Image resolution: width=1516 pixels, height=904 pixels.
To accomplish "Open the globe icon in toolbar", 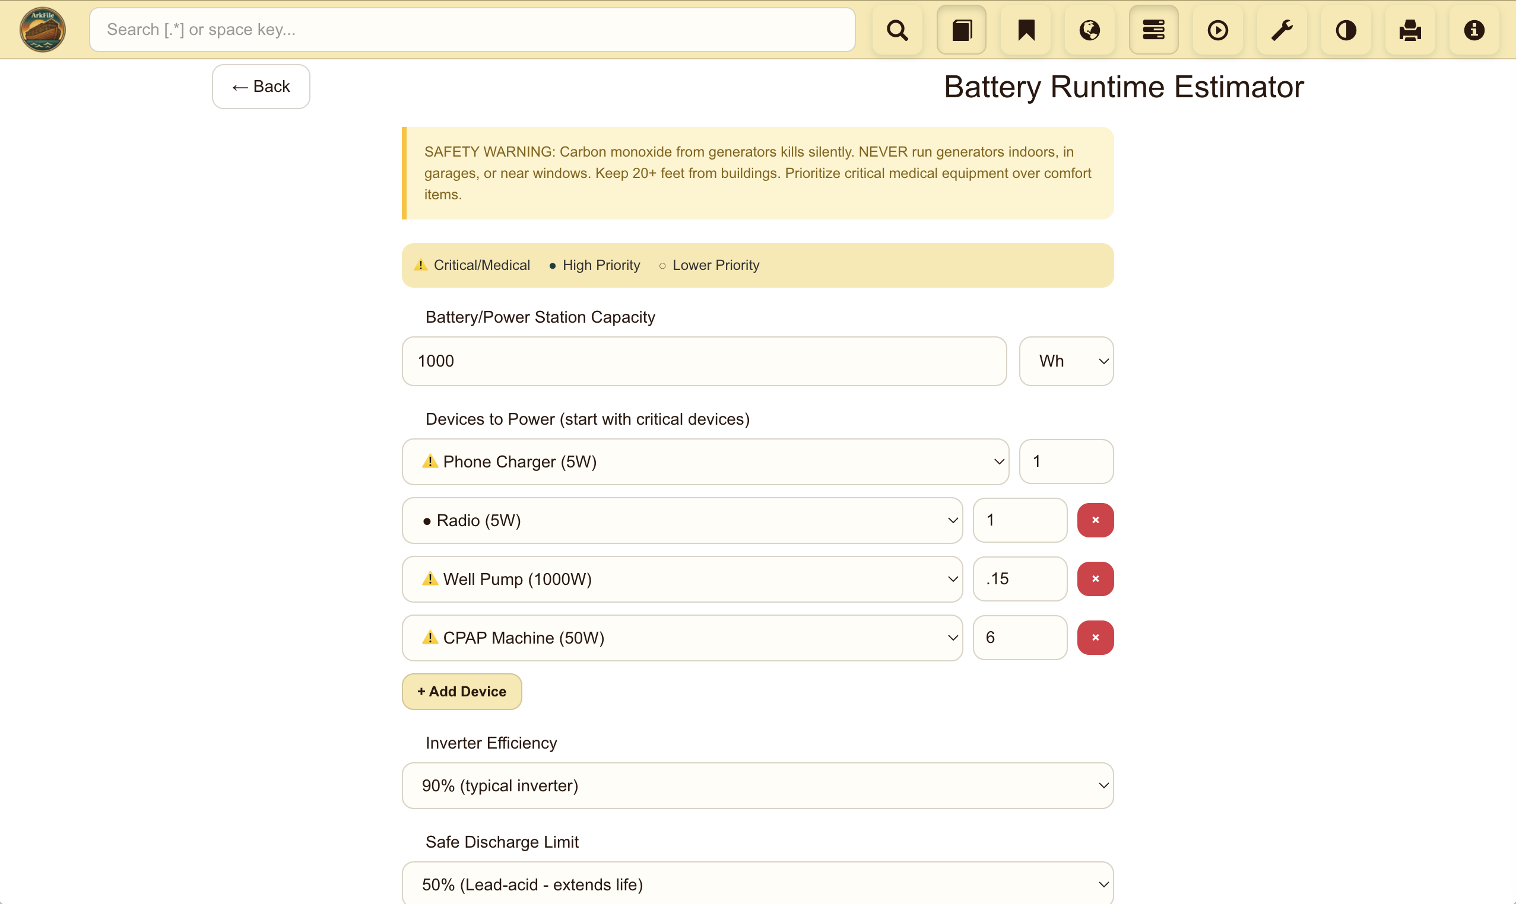I will pos(1089,30).
